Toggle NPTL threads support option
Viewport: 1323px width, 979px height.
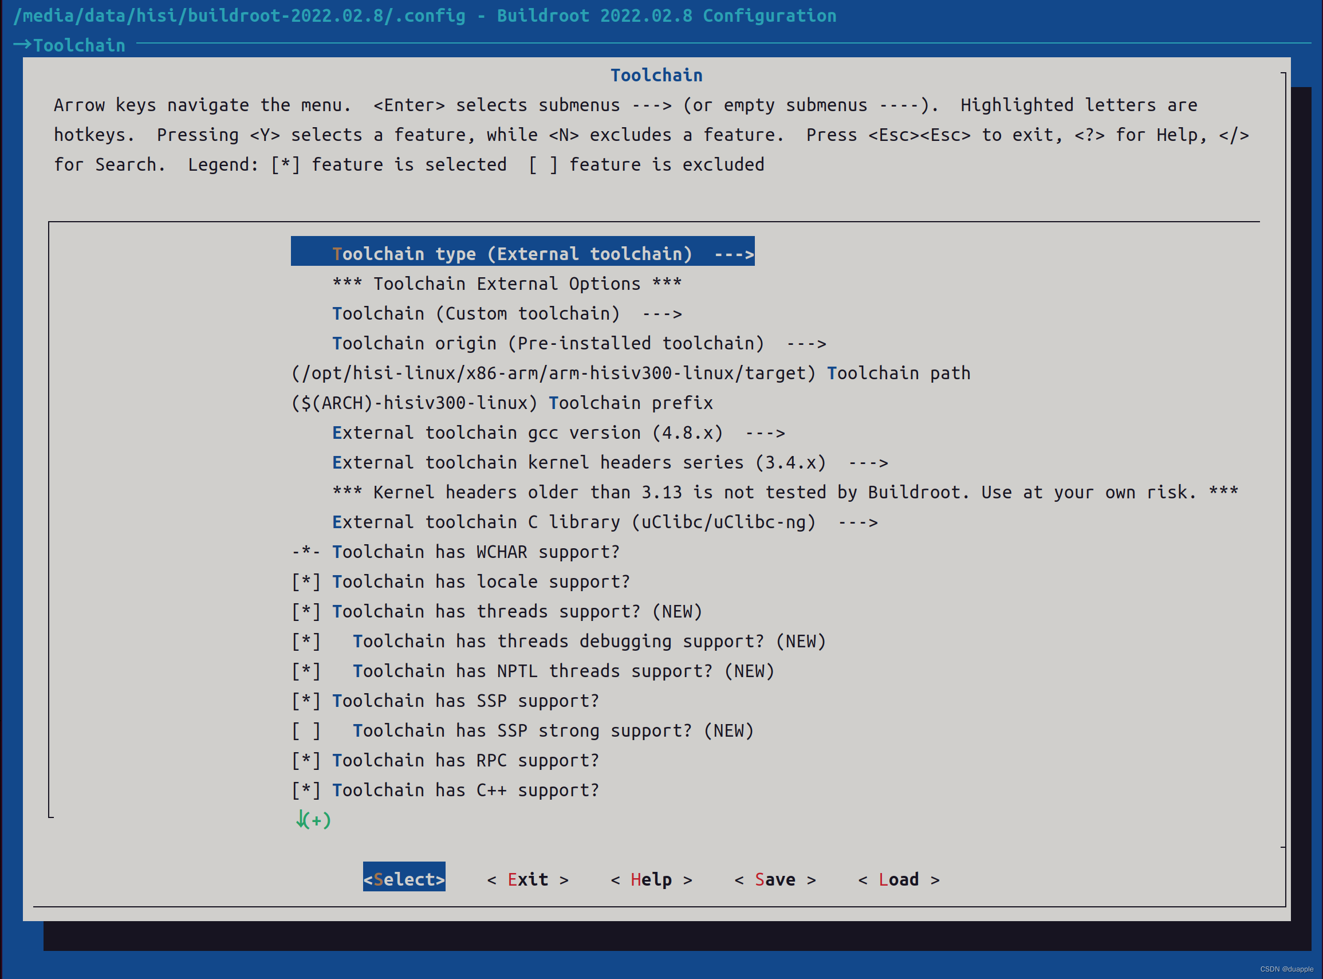point(533,671)
